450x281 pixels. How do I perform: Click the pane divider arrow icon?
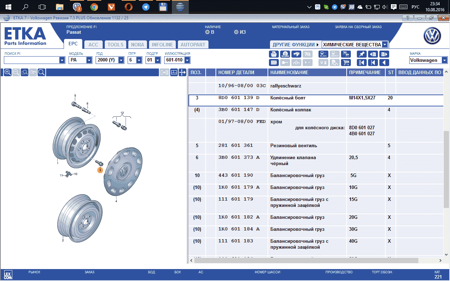point(182,72)
